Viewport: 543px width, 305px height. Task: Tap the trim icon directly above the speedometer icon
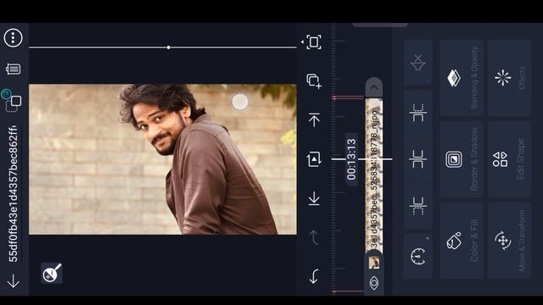point(418,206)
